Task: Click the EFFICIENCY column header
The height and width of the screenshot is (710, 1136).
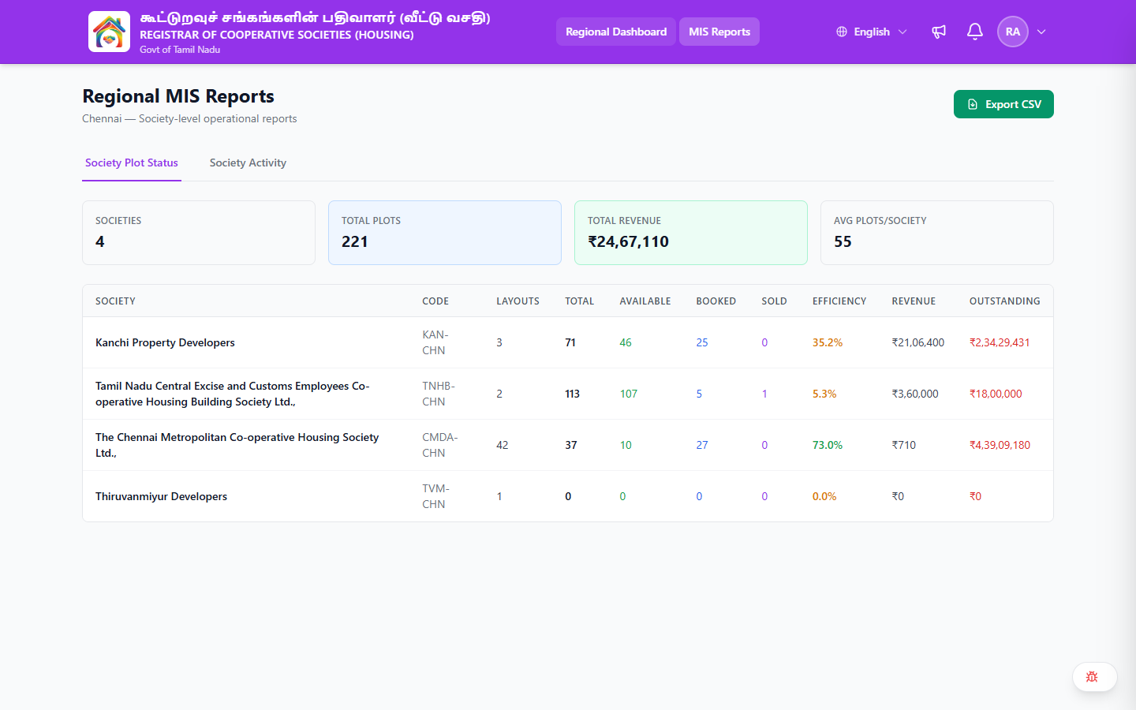Action: point(839,301)
